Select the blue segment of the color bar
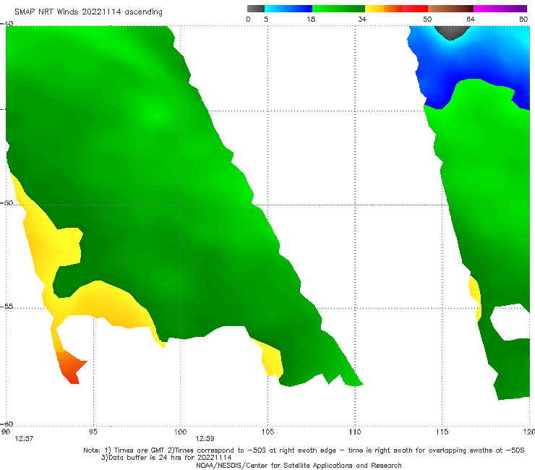Screen dimensions: 535x470 [x=288, y=9]
